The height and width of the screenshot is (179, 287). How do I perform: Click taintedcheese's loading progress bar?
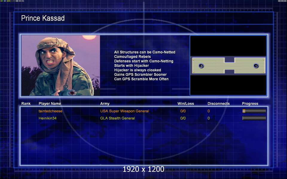pyautogui.click(x=254, y=111)
